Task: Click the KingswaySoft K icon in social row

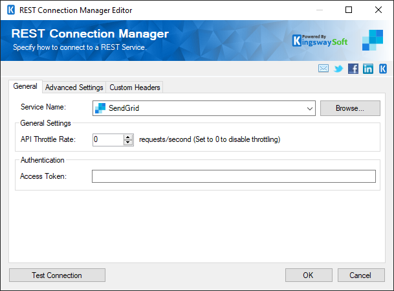Action: click(x=383, y=69)
